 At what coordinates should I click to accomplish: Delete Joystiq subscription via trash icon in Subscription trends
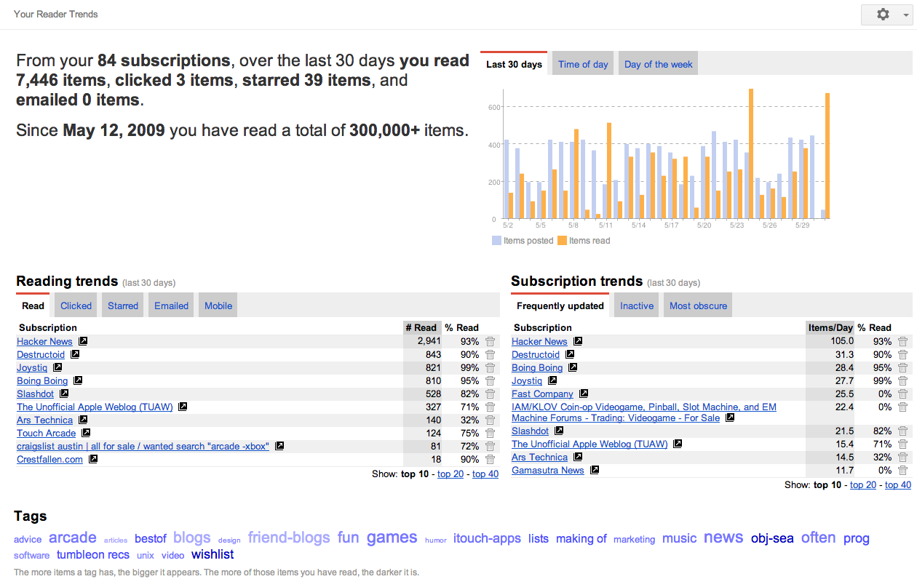point(902,381)
